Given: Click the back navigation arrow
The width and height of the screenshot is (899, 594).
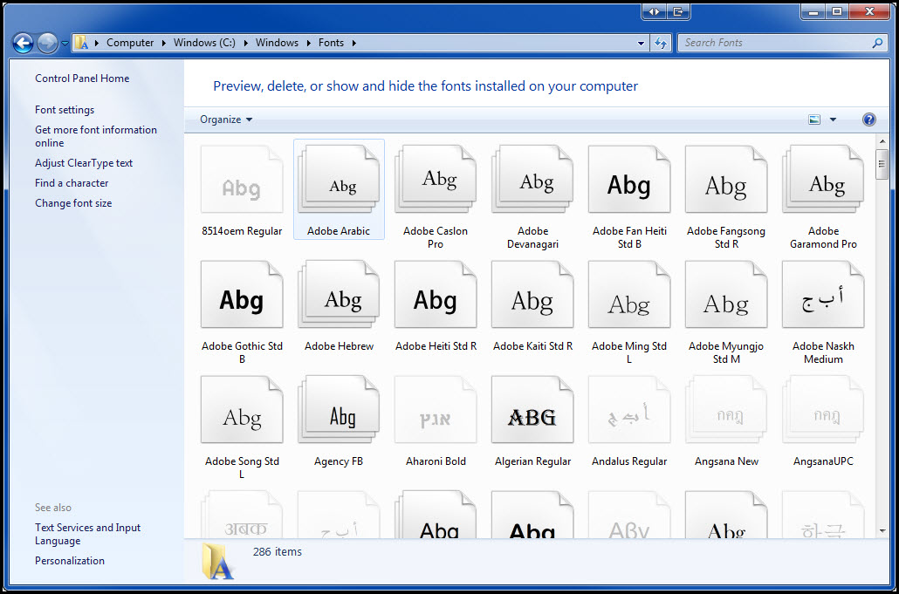Looking at the screenshot, I should click(x=22, y=42).
